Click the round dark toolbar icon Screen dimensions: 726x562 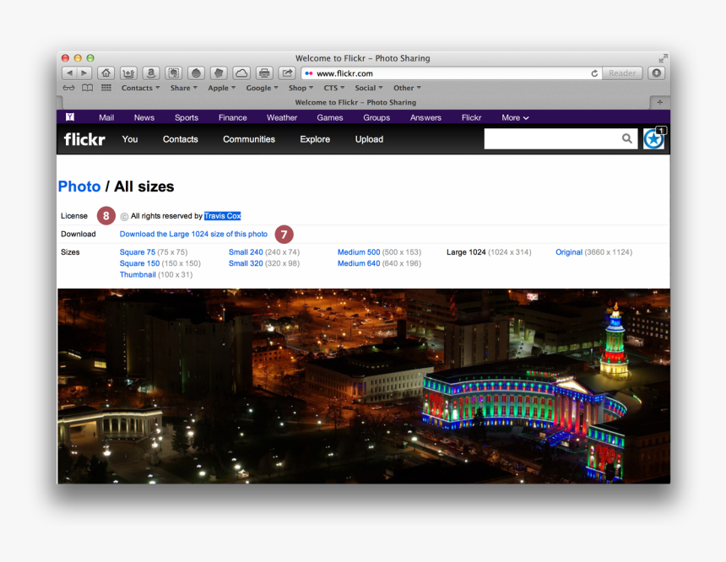[196, 73]
